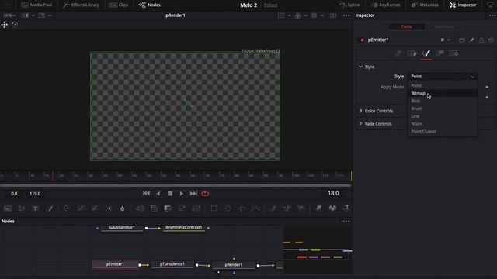Choose Point Cluster in the Style list
The height and width of the screenshot is (279, 497).
[x=443, y=131]
